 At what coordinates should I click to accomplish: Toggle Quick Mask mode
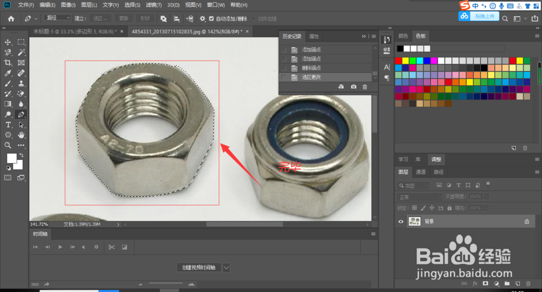[x=8, y=178]
